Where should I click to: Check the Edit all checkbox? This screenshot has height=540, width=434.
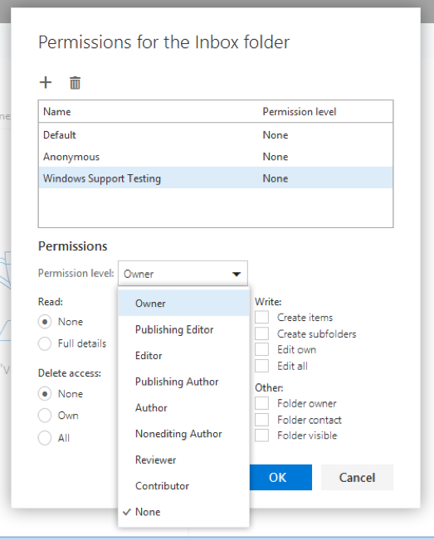[261, 366]
